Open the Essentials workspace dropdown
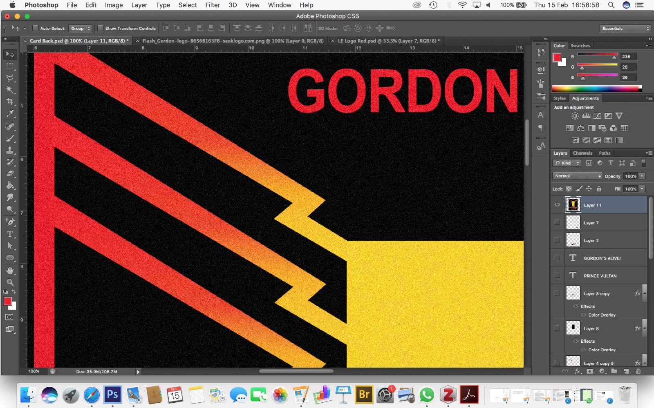 click(625, 29)
